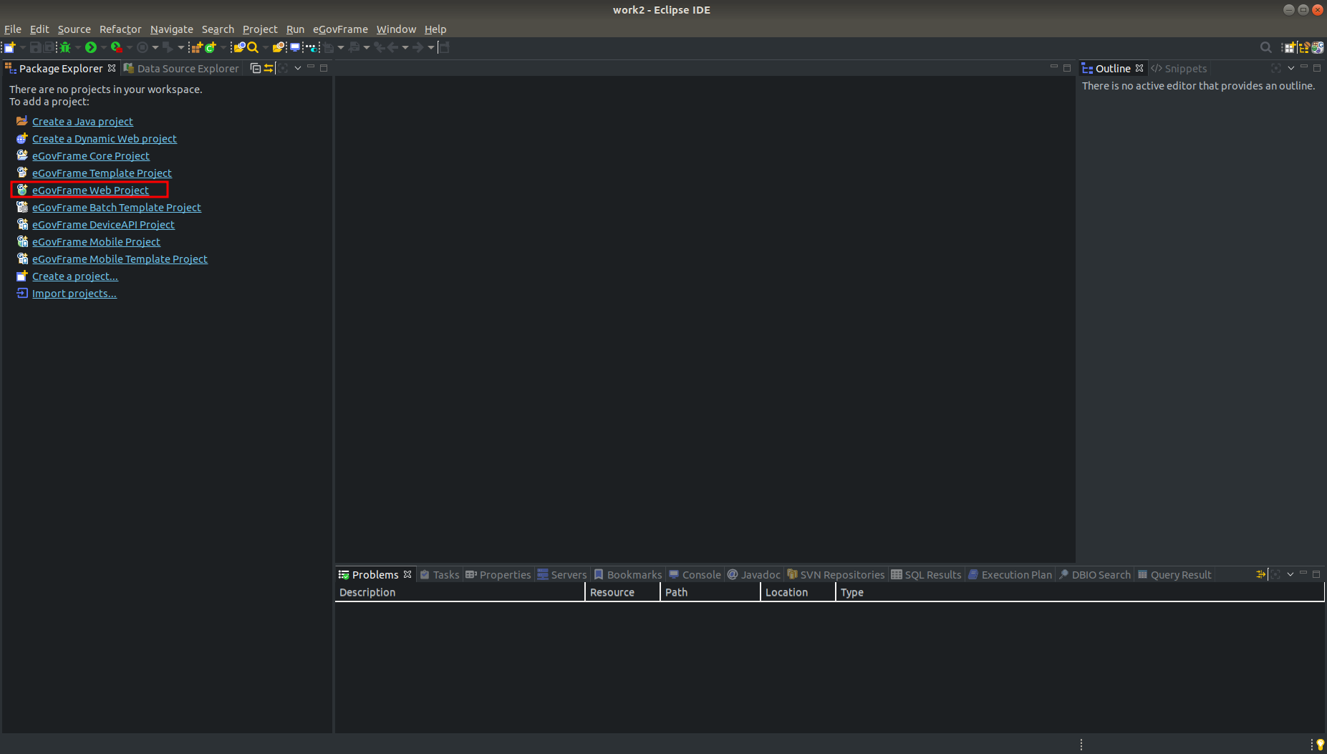Viewport: 1327px width, 754px height.
Task: Open the Debug dropdown arrow
Action: point(78,47)
